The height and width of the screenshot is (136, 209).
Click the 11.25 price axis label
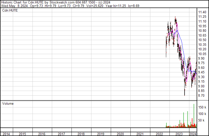pyautogui.click(x=202, y=17)
